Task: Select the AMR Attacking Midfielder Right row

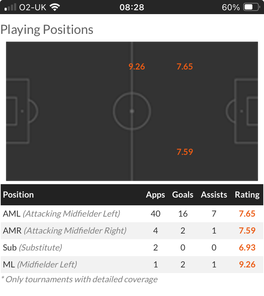Action: click(x=132, y=231)
